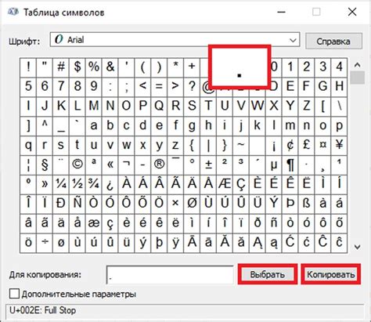Select the generic currency sign ¤ cell
Viewport: 371px width, 322px height.
[x=322, y=146]
